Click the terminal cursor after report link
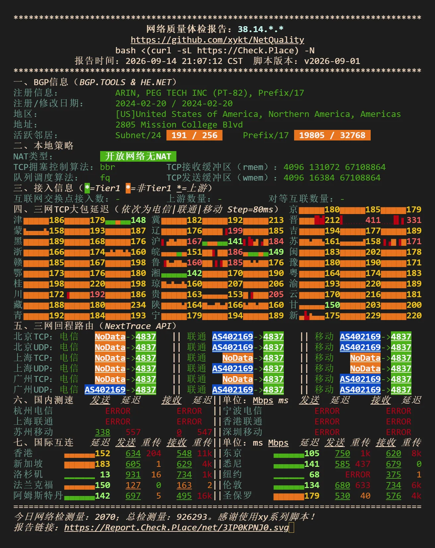This screenshot has height=548, width=435. pos(291,527)
